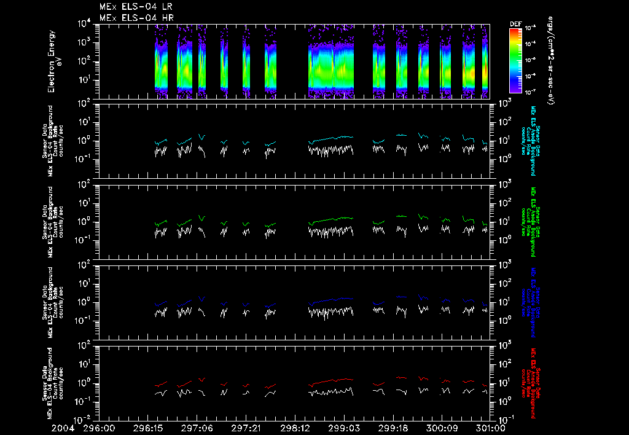Click the "301:00" time axis label
629x435 pixels.
[x=490, y=428]
